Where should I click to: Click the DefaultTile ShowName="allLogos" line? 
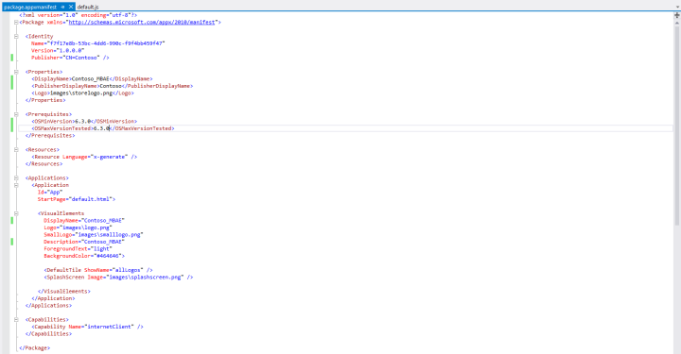(x=98, y=270)
